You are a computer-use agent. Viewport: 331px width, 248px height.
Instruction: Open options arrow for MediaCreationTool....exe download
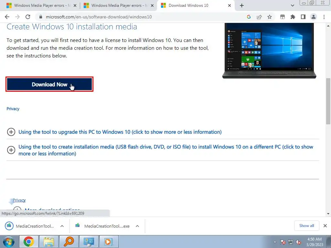coord(137,226)
